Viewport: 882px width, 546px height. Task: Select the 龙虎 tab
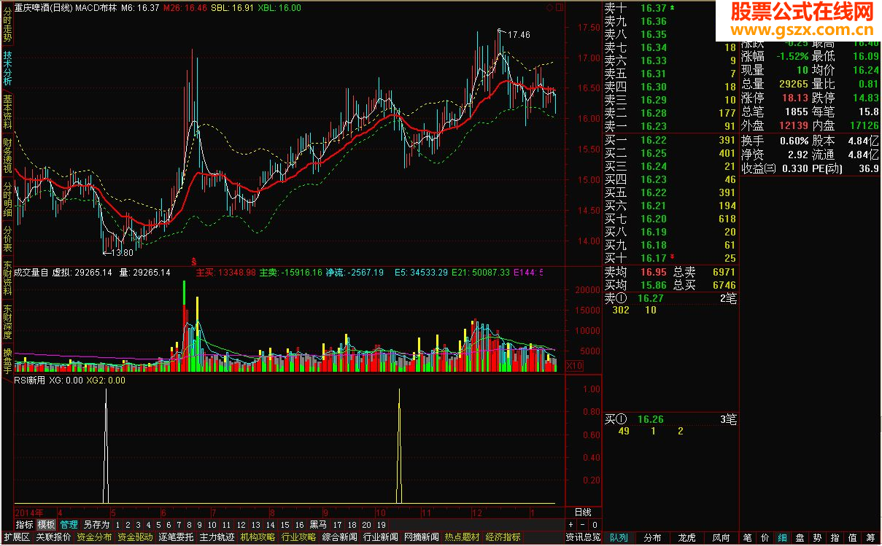(686, 538)
